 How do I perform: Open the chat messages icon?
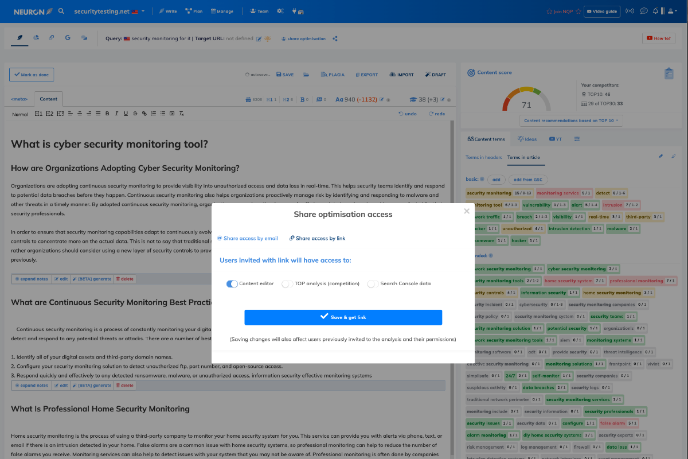(644, 11)
